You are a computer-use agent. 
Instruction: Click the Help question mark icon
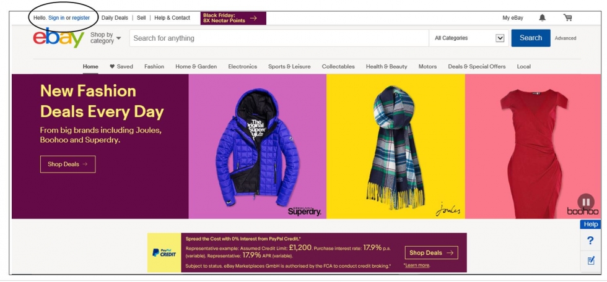pos(590,241)
